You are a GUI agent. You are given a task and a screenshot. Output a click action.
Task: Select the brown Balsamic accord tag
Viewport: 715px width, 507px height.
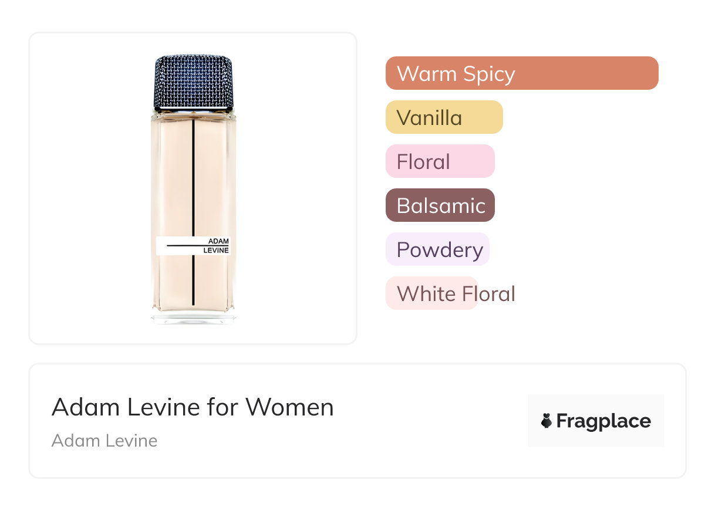click(x=440, y=205)
